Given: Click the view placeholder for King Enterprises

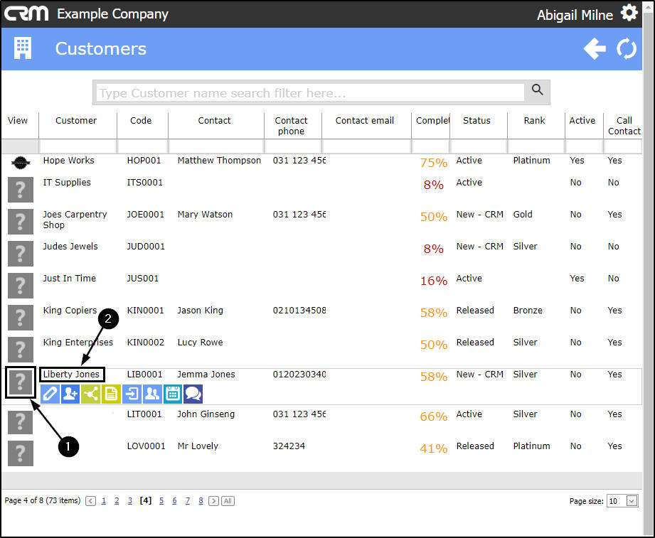Looking at the screenshot, I should click(x=21, y=350).
